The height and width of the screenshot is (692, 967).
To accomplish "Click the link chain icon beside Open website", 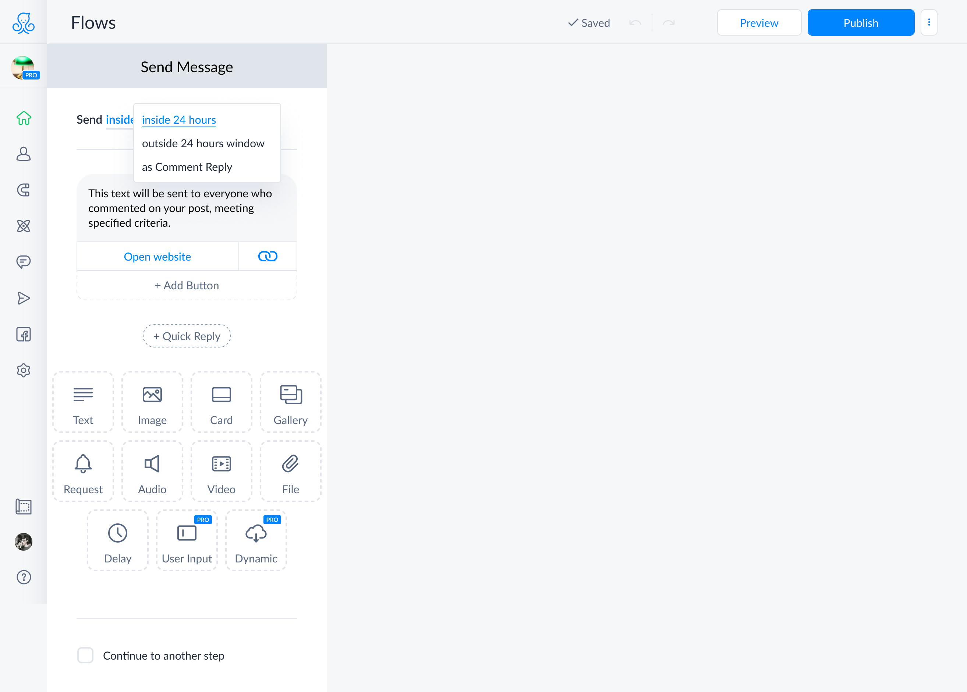I will click(268, 257).
